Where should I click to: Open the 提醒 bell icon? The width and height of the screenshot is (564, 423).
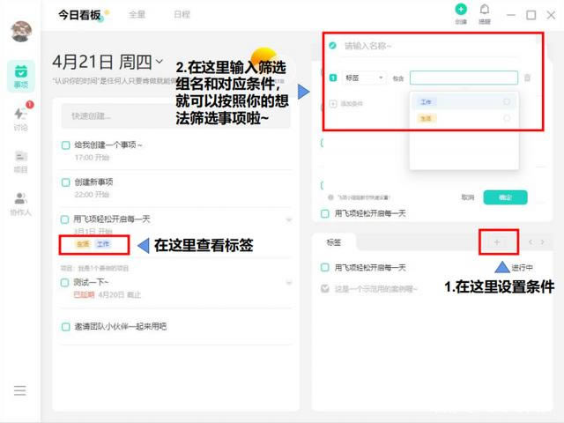[485, 10]
